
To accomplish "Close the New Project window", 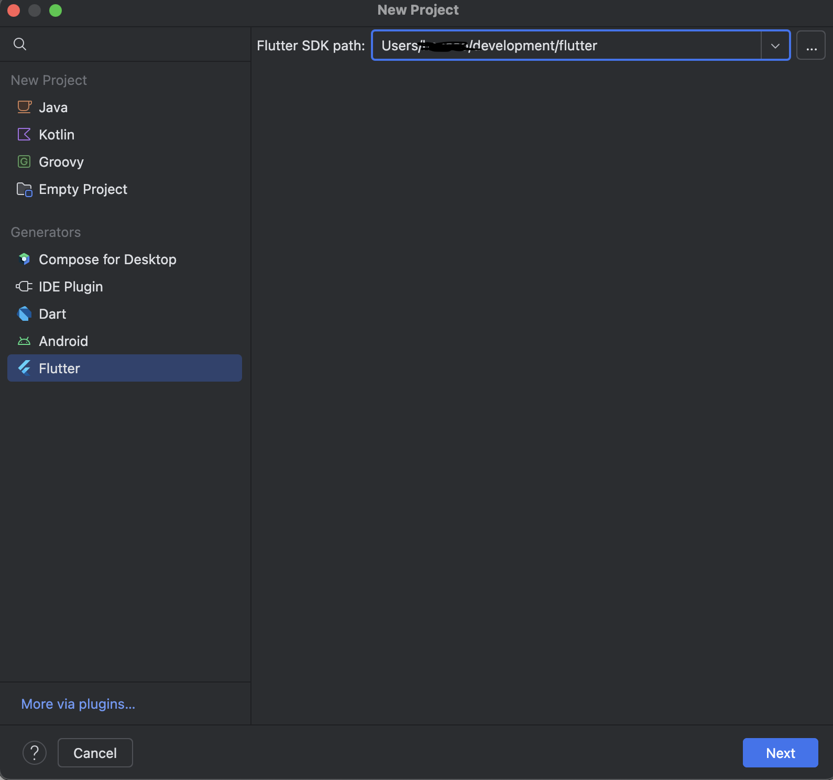I will click(x=14, y=10).
